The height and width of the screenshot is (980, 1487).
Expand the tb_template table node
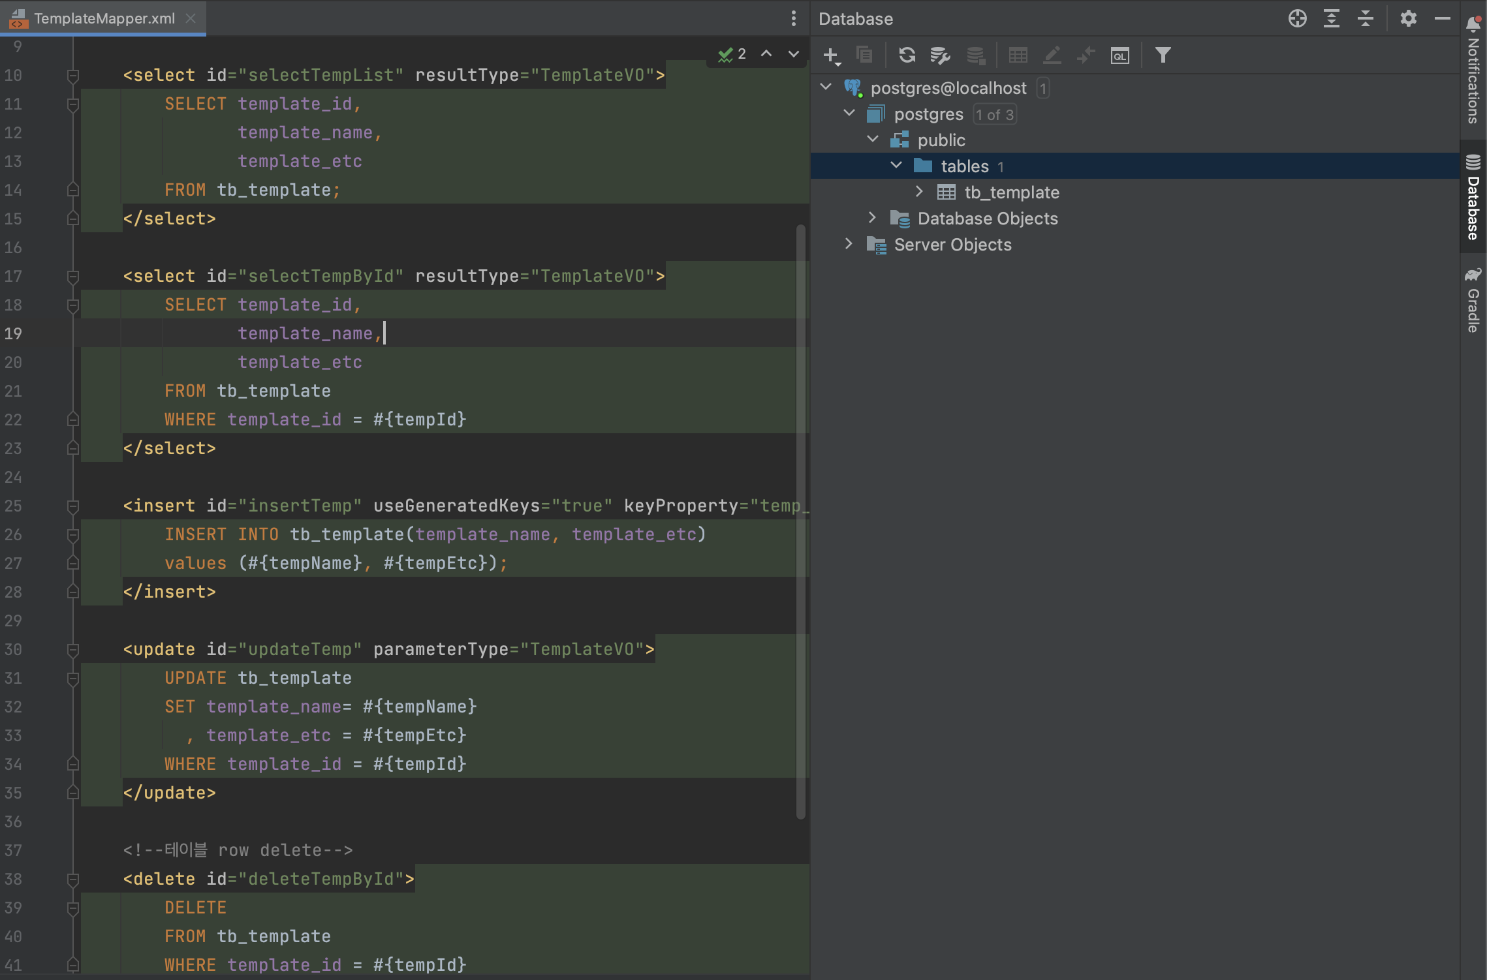(x=919, y=192)
